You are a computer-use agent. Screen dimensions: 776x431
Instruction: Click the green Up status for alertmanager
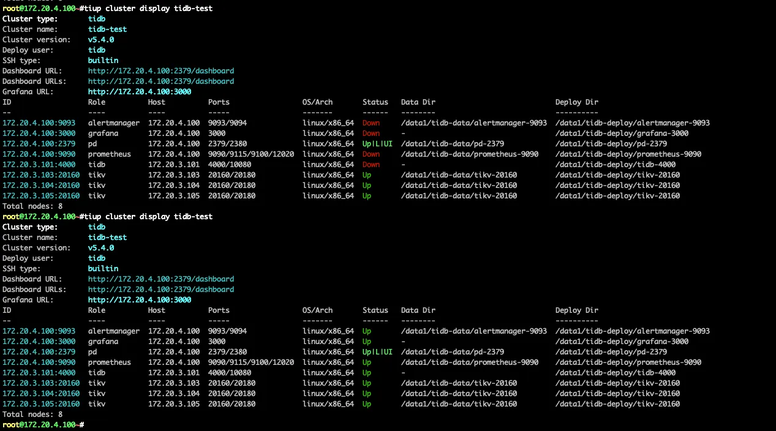(367, 331)
